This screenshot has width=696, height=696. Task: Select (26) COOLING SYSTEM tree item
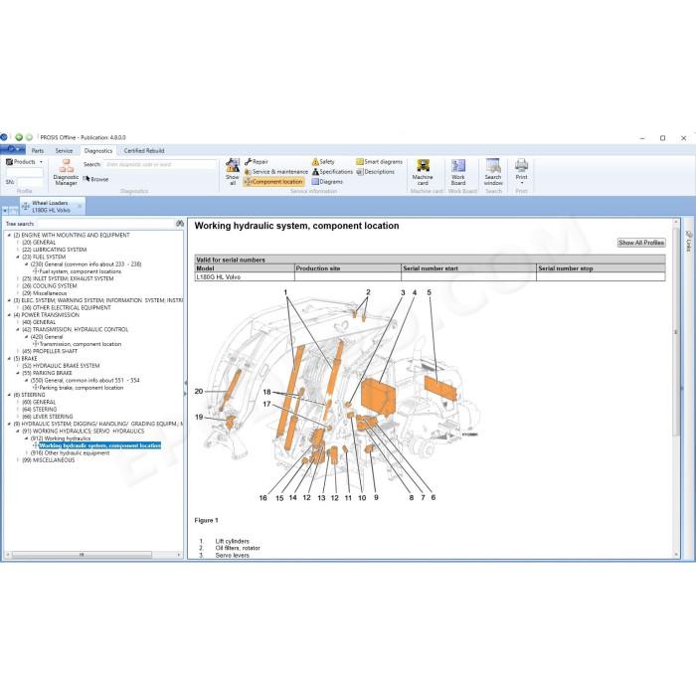50,286
